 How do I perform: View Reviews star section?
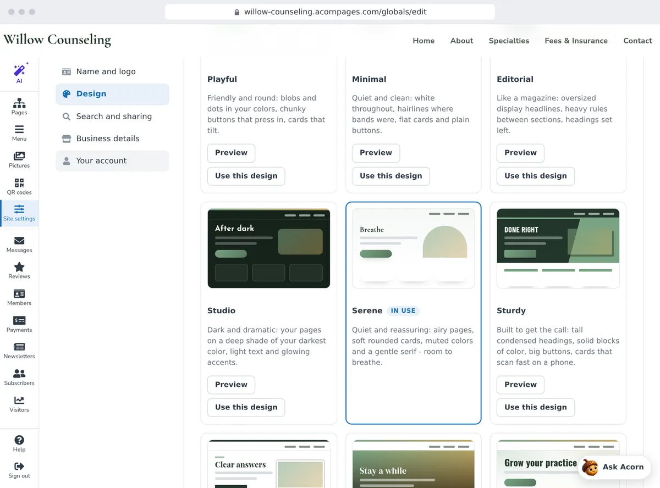tap(19, 271)
